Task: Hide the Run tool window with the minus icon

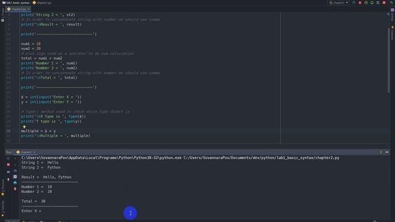Action: pos(387,152)
